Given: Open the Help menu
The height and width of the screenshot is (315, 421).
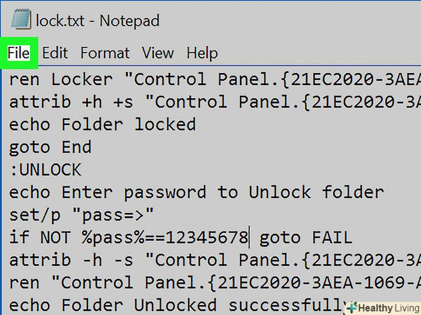Looking at the screenshot, I should click(x=202, y=53).
